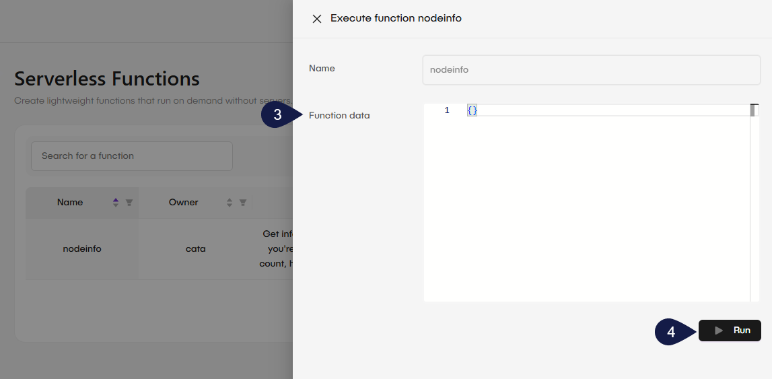772x379 pixels.
Task: Click the code editor vertical scrollbar
Action: (x=754, y=202)
